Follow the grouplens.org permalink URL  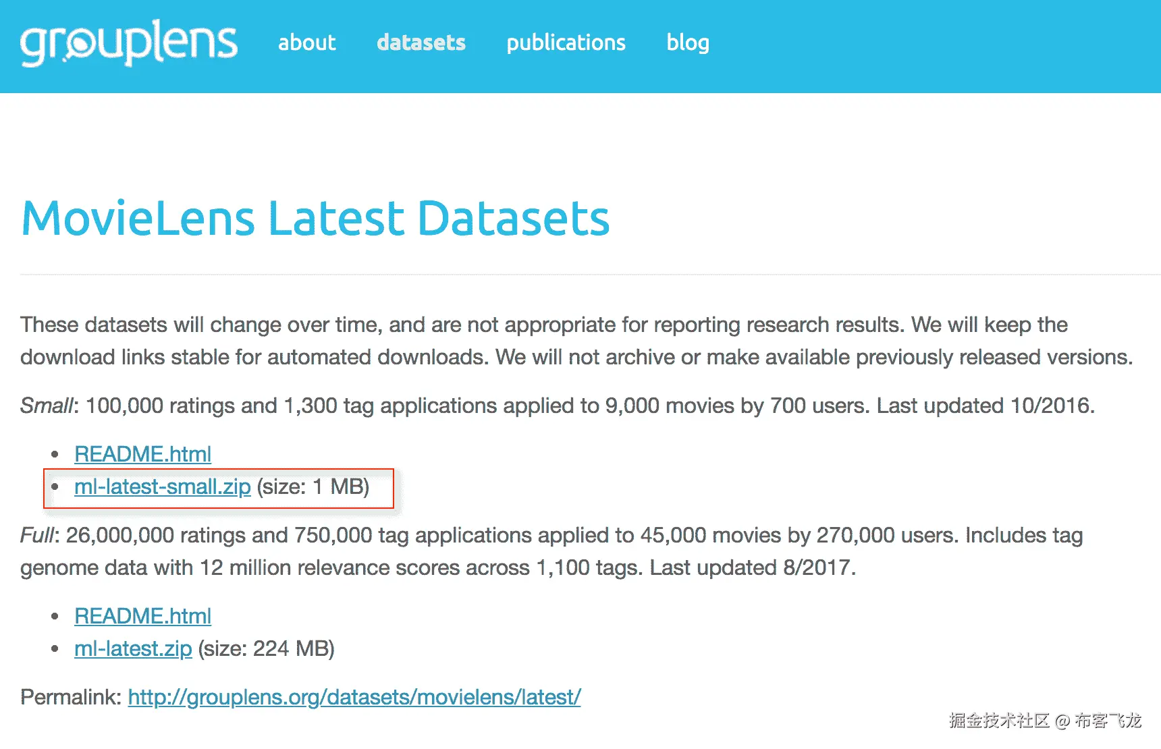tap(354, 697)
